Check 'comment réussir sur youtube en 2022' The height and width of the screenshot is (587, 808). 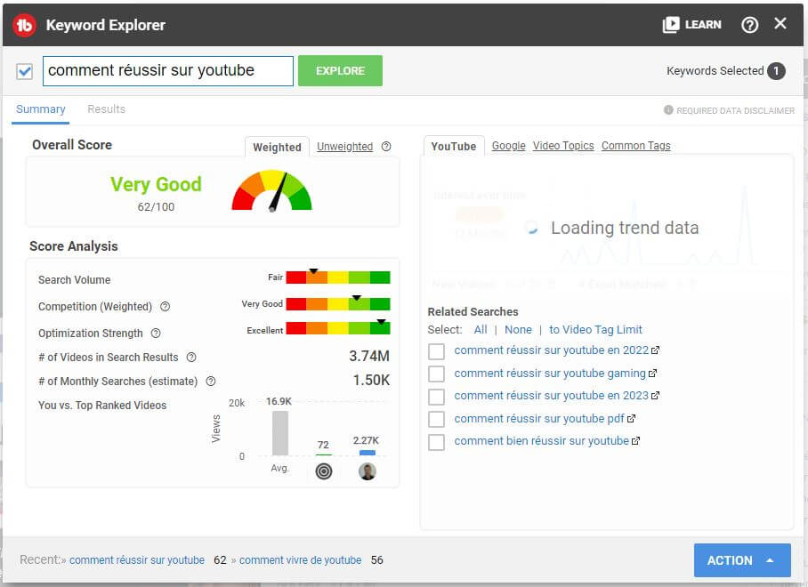[436, 351]
